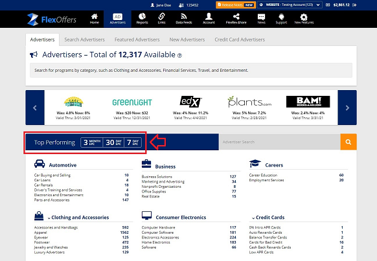This screenshot has width=377, height=261.
Task: Open the Home icon in navigation bar
Action: point(95,17)
